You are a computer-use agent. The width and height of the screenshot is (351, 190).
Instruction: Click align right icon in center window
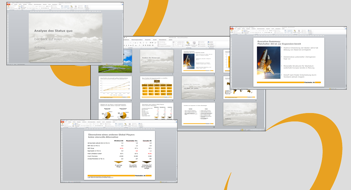coord(148,45)
